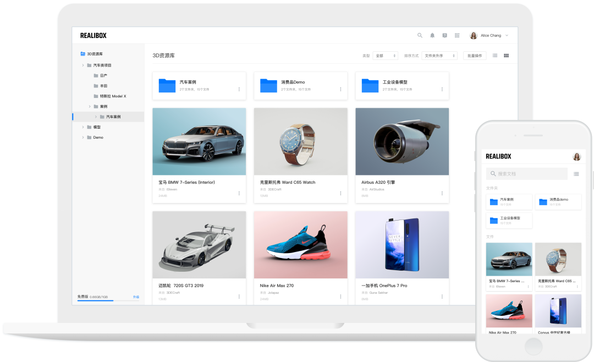Click the REALIBOX logo on desktop
Viewport: 594px width, 362px height.
pyautogui.click(x=93, y=35)
